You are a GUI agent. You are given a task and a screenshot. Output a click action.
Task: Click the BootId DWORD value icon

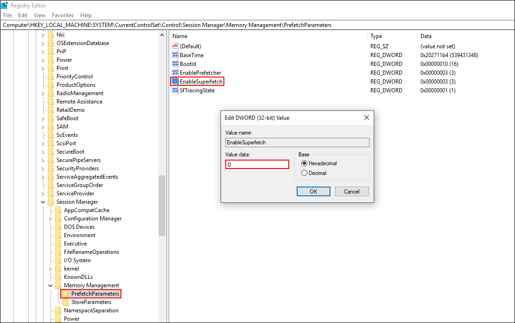(x=175, y=64)
